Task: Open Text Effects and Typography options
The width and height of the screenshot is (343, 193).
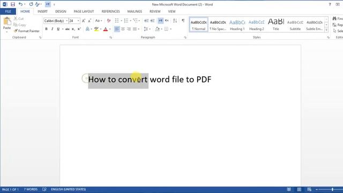Action: [x=87, y=29]
